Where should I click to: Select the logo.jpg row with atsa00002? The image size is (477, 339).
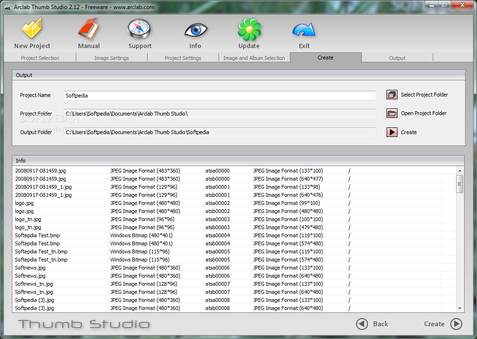tap(234, 203)
